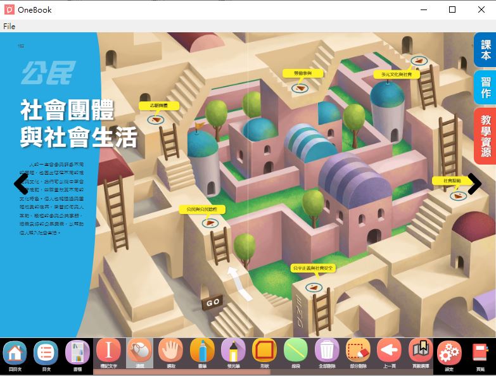Open the page selection tool

tap(420, 351)
